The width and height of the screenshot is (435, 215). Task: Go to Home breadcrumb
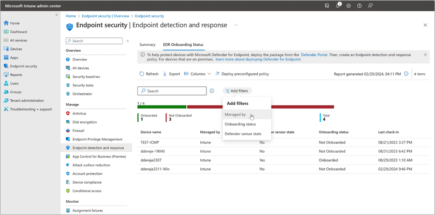tap(71, 16)
